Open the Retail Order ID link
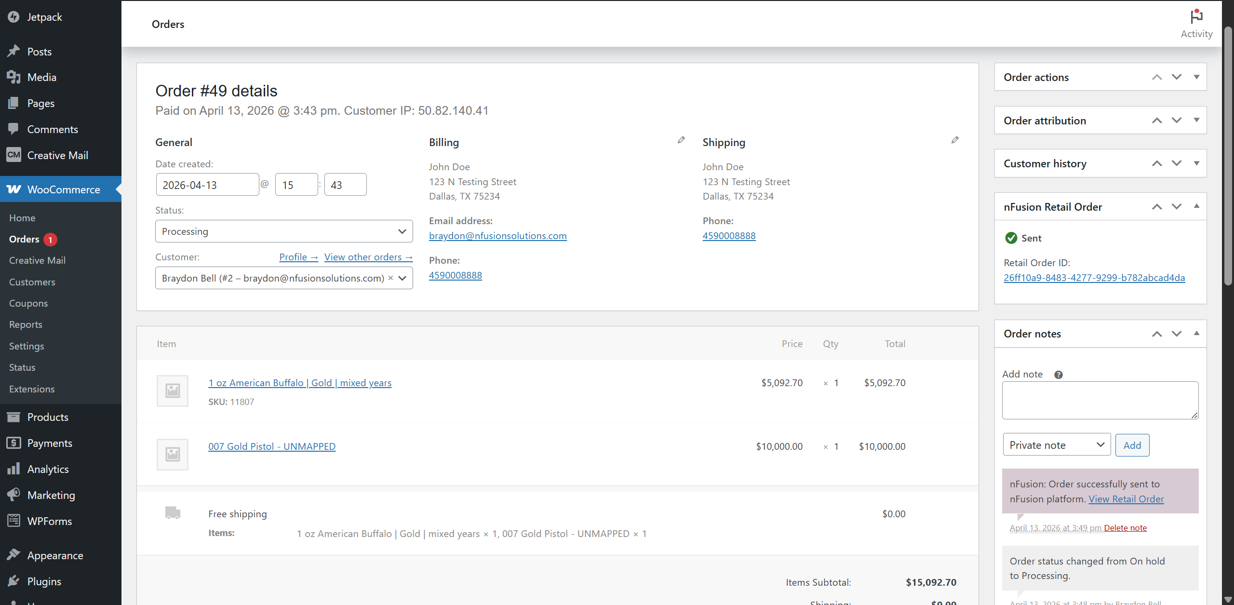Viewport: 1234px width, 605px height. pos(1094,278)
